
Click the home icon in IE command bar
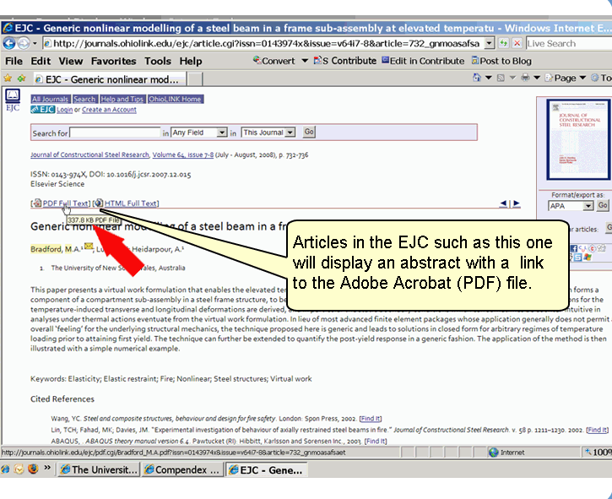pos(476,79)
